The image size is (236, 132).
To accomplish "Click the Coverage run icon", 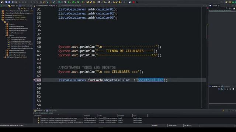I will pos(78,2).
